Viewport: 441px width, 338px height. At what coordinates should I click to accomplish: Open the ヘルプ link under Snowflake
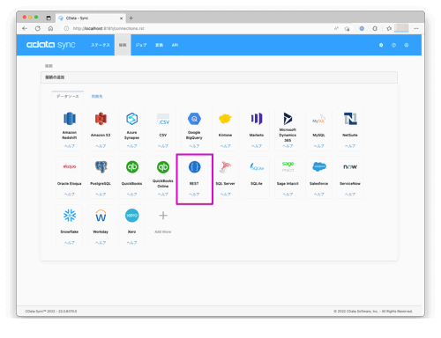pos(70,243)
